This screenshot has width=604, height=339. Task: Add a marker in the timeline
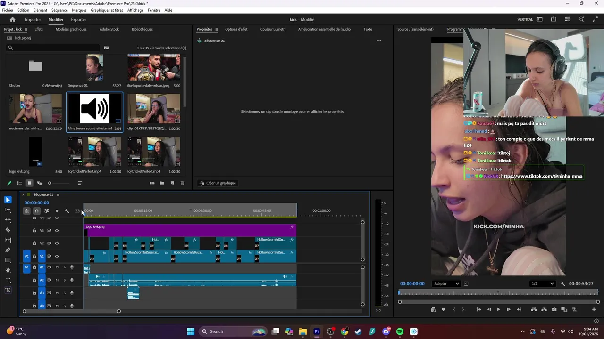pos(57,211)
